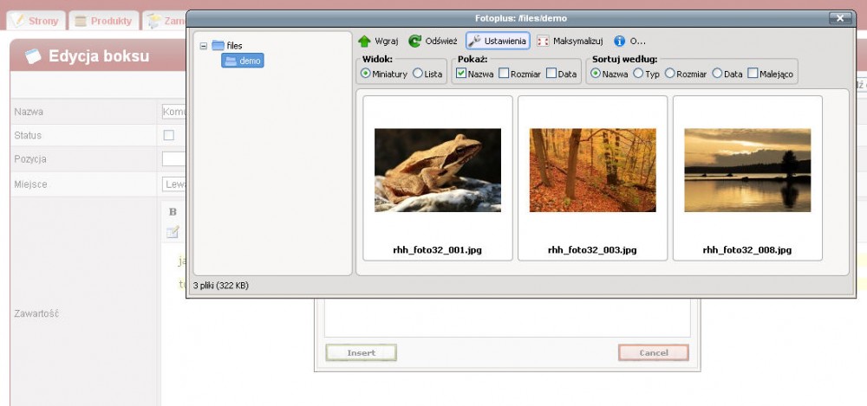Select the sunset lake thumbnail
The image size is (867, 406).
pyautogui.click(x=747, y=171)
